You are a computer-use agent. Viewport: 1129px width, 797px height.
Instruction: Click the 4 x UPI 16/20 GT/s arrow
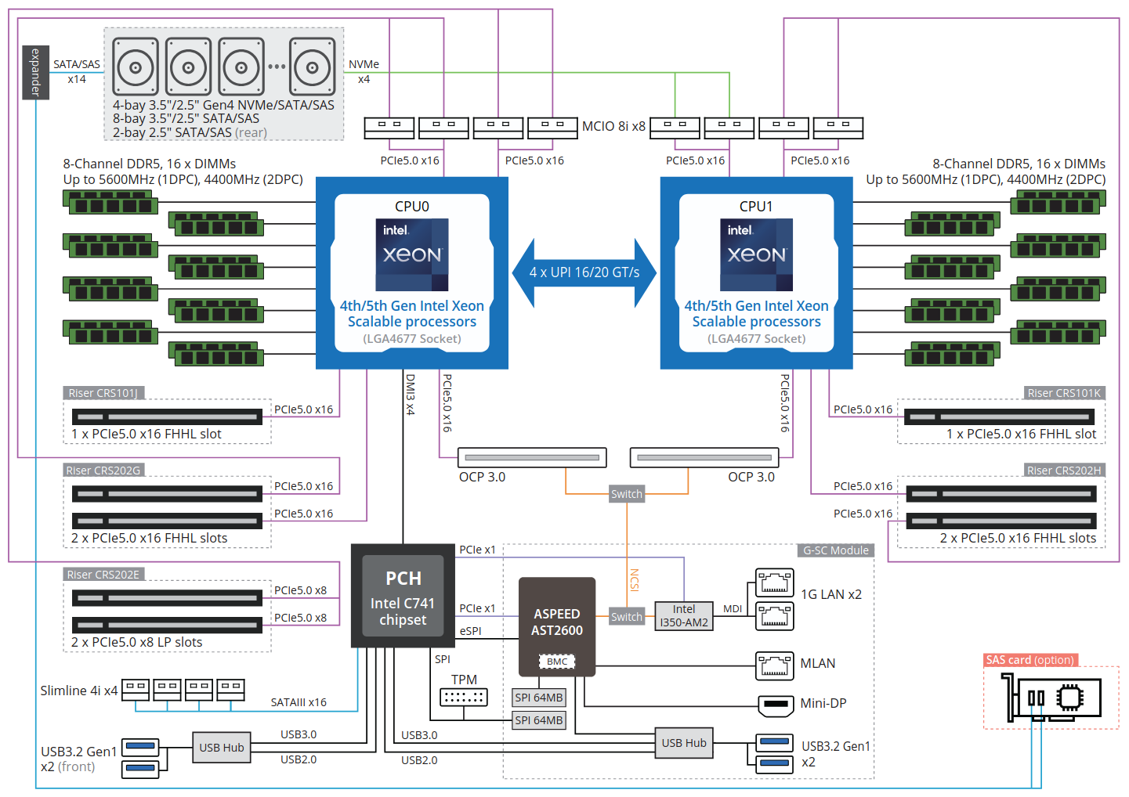583,272
